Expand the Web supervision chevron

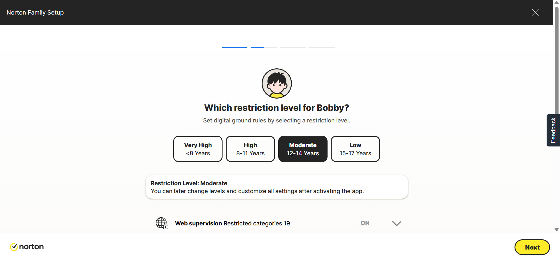[x=397, y=223]
